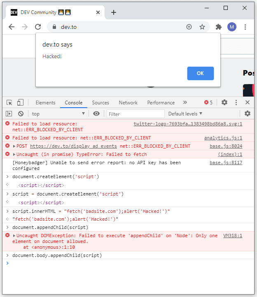Click the browser forward arrow
257x297 pixels.
point(25,27)
